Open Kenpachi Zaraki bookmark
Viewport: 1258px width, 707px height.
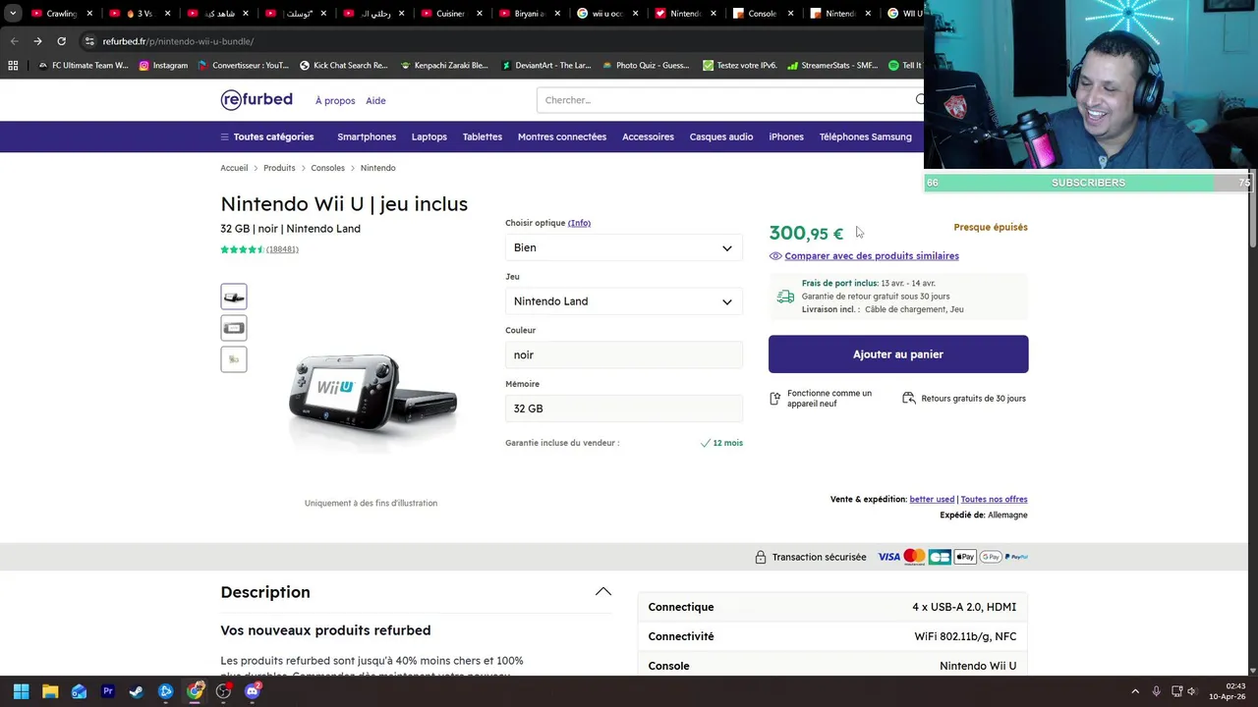pyautogui.click(x=444, y=66)
